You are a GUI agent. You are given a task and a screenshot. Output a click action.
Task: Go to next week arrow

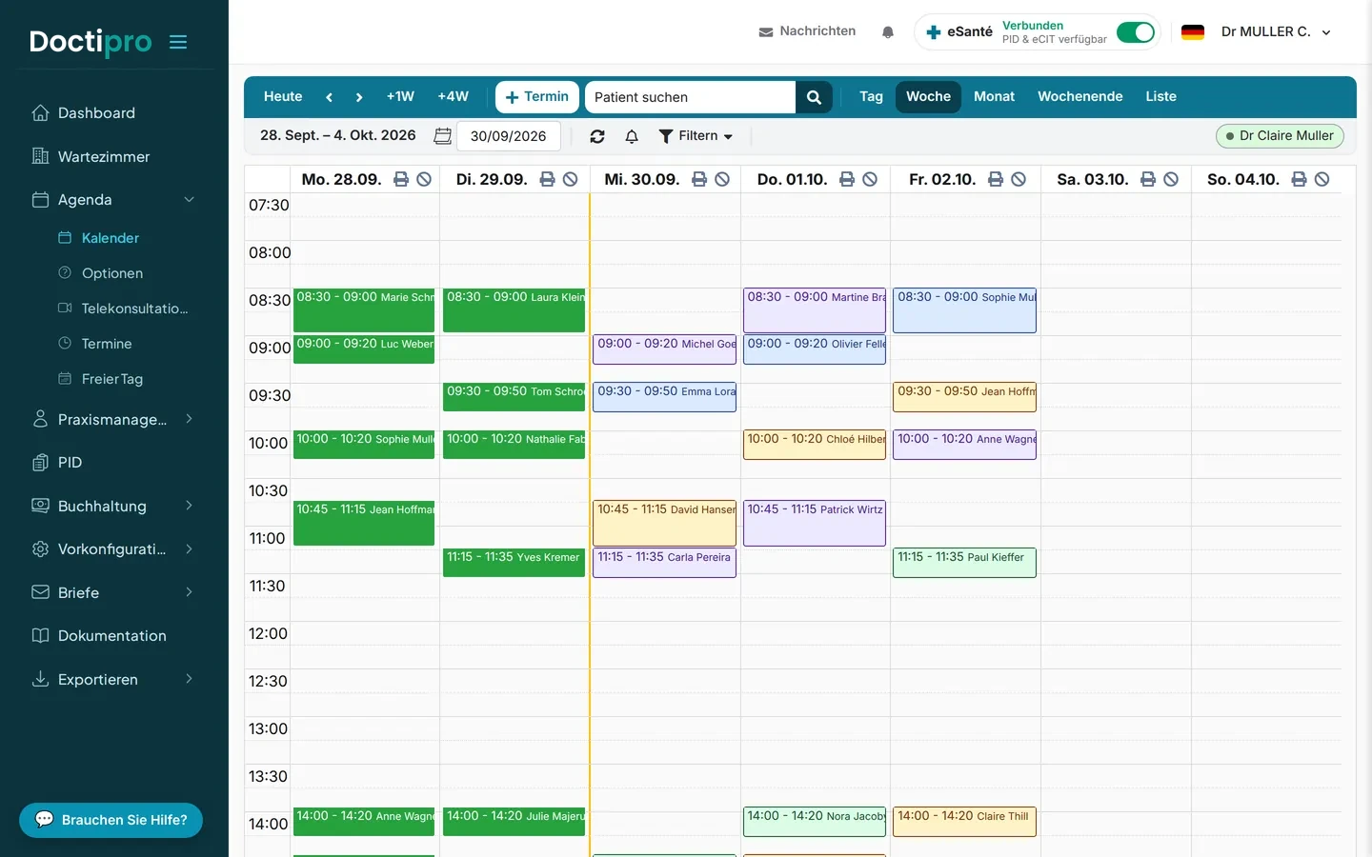click(x=359, y=97)
